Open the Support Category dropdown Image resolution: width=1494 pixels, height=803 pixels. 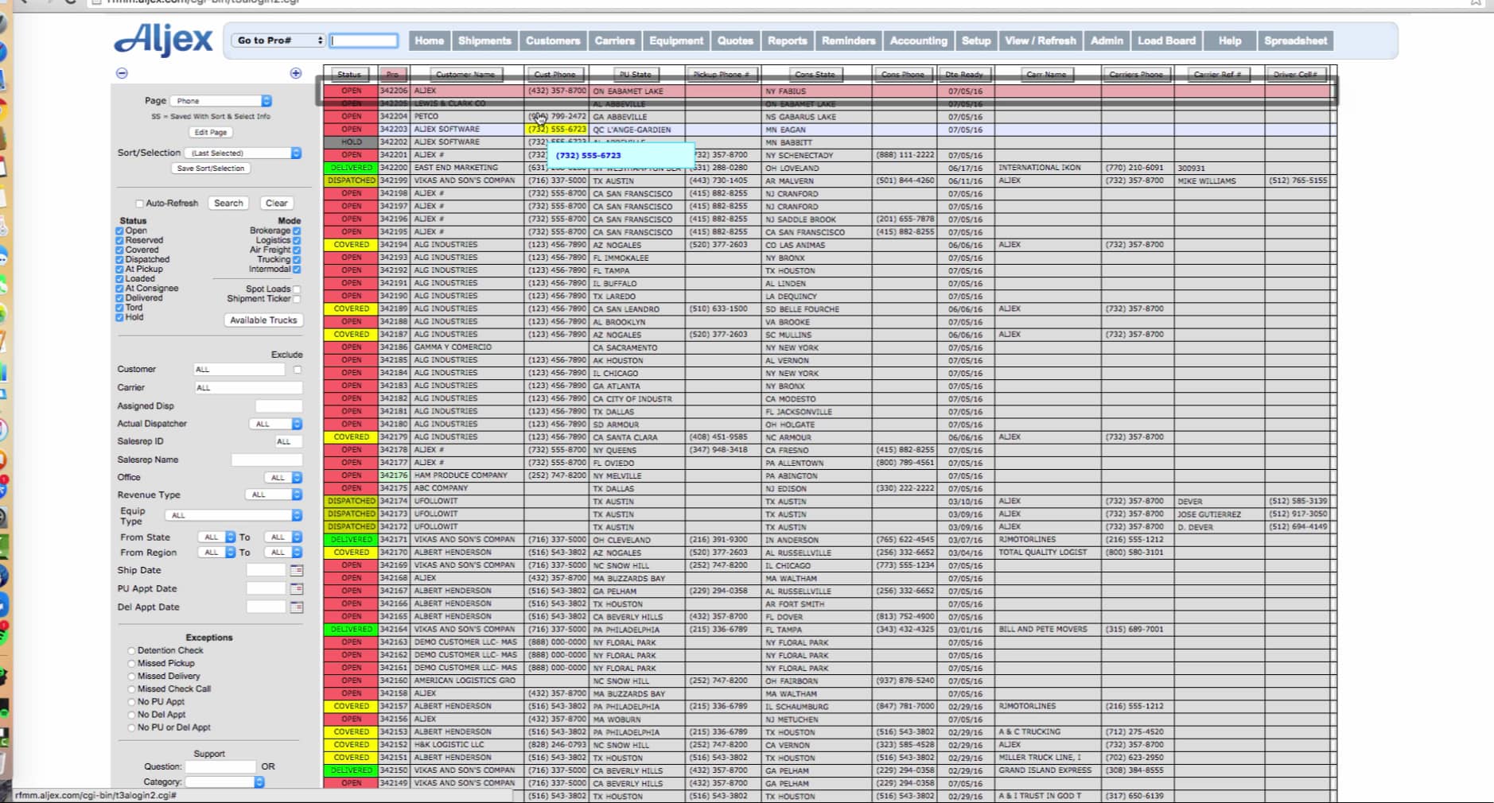click(x=224, y=782)
